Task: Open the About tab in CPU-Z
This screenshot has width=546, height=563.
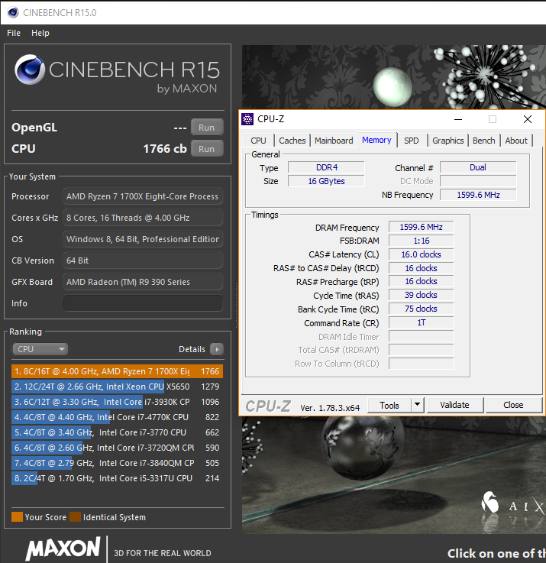Action: click(516, 141)
